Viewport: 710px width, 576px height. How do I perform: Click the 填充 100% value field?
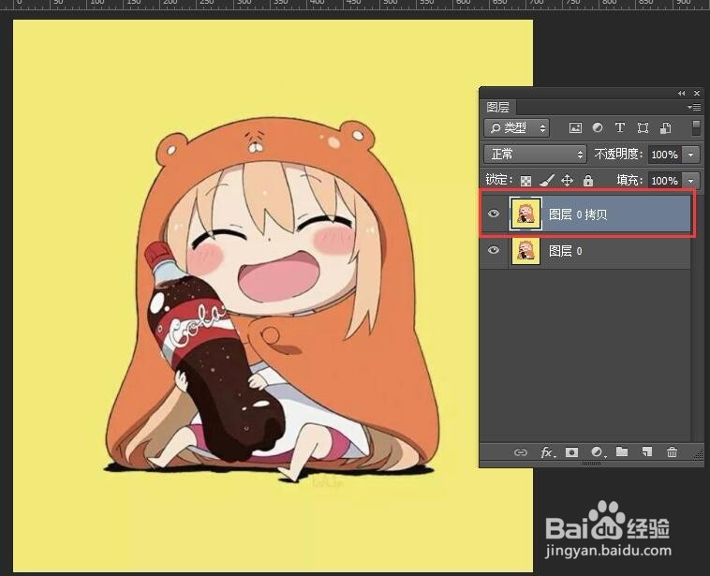(665, 180)
